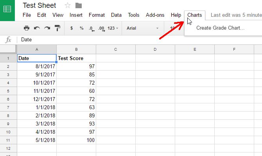The width and height of the screenshot is (262, 156).
Task: Click cell with date 5/1/2018
Action: click(x=37, y=140)
